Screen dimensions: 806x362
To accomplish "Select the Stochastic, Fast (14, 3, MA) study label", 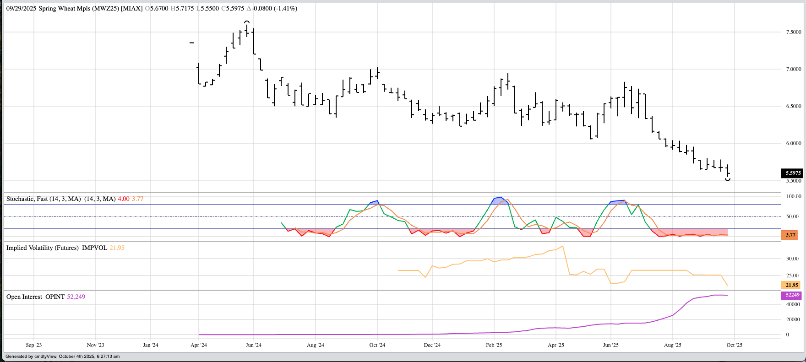I will (x=44, y=199).
